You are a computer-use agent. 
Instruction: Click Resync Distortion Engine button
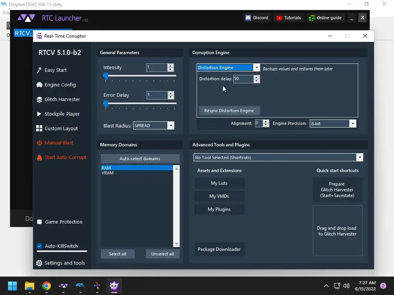(229, 111)
